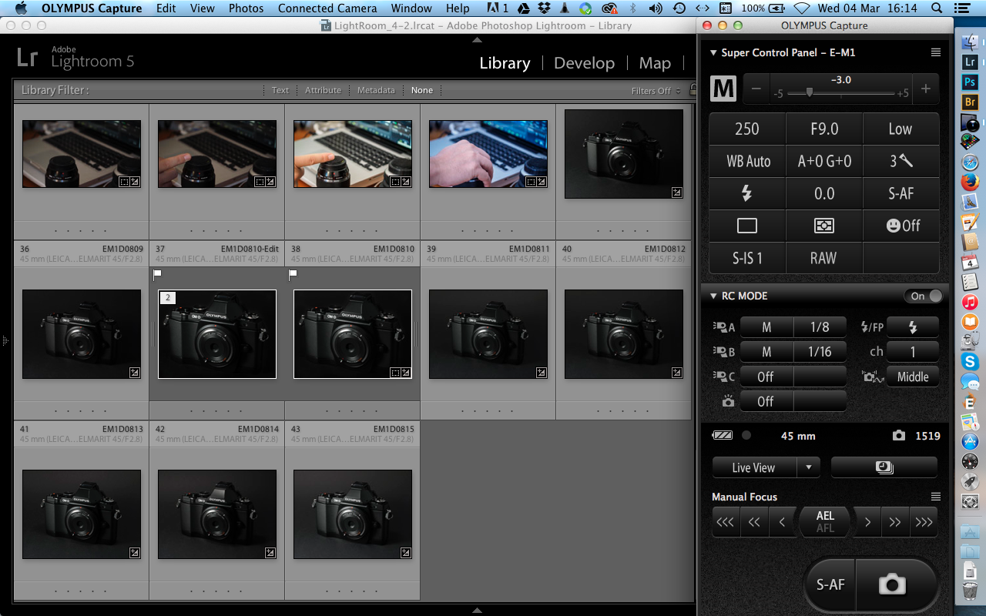Select thumbnail 42 EM1D0814
986x616 pixels.
[217, 514]
